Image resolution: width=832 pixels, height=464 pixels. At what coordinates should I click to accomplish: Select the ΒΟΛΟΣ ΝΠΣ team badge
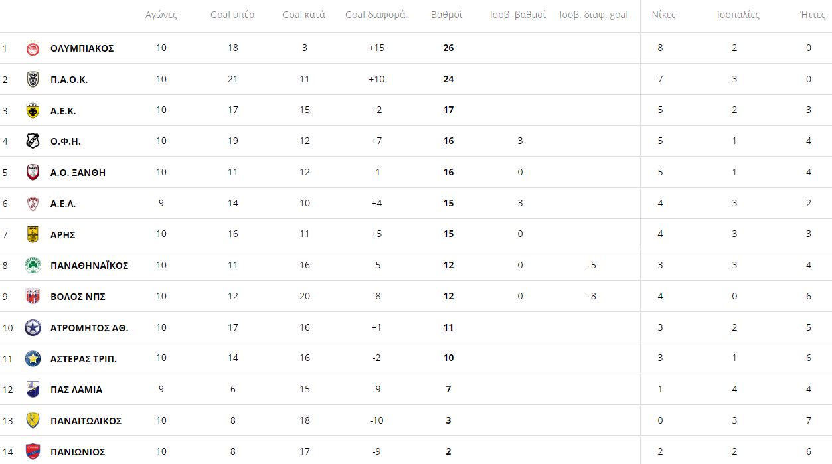(33, 297)
